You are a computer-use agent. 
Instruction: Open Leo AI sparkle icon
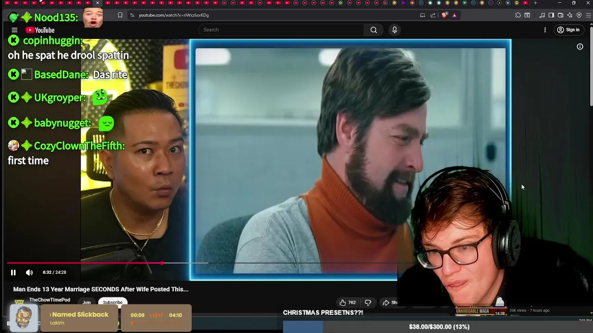tap(570, 15)
